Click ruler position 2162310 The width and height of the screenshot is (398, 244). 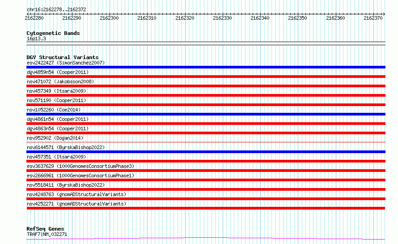click(147, 18)
